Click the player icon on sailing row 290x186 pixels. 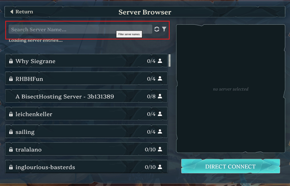coord(160,131)
